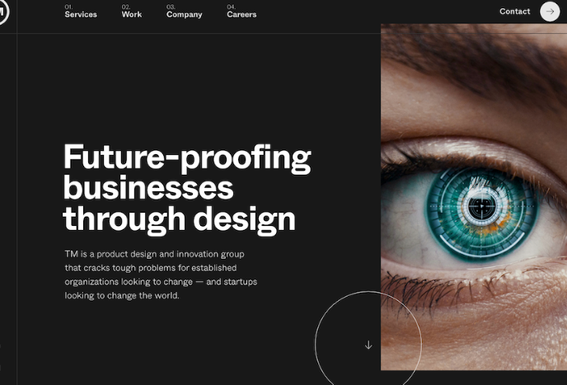Select Careers in the top navigation
567x385 pixels.
tap(241, 15)
